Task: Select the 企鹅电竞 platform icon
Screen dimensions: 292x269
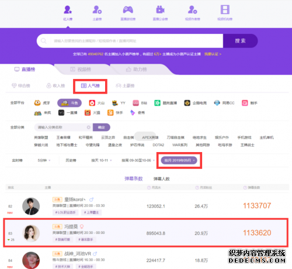Action: pyautogui.click(x=187, y=103)
